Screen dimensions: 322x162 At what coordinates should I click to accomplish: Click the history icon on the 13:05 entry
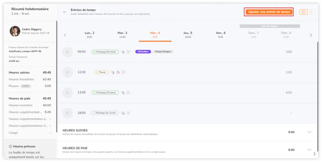123,92
